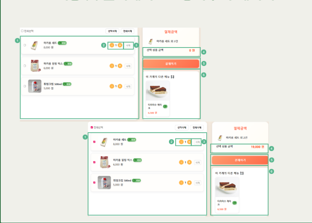Viewport: 312px width, 223px height.
Task: Check the unchecked 전체선택 checkbox
Action: tap(23, 31)
